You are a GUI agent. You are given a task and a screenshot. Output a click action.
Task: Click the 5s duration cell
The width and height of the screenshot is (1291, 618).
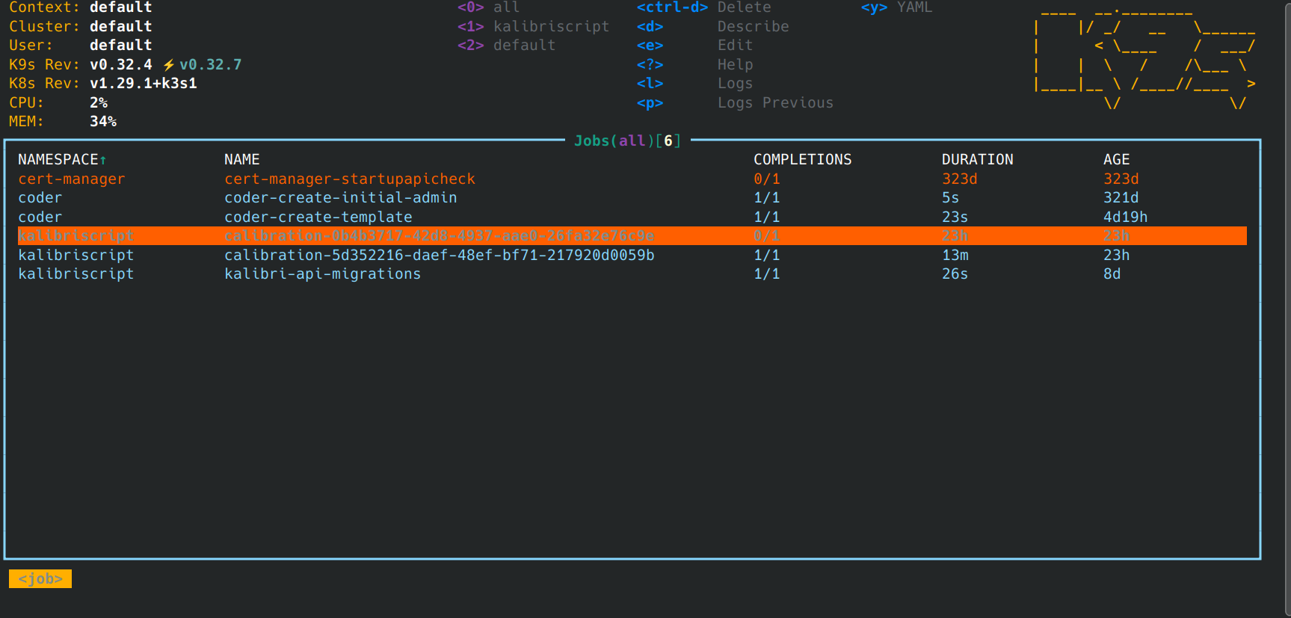point(951,198)
